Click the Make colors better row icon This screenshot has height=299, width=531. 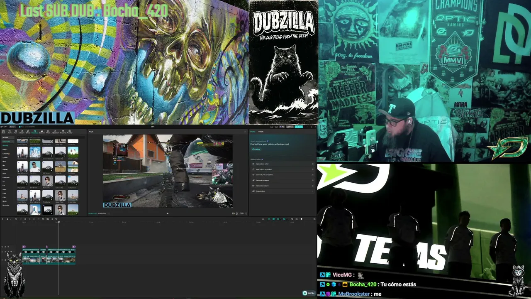tap(253, 164)
